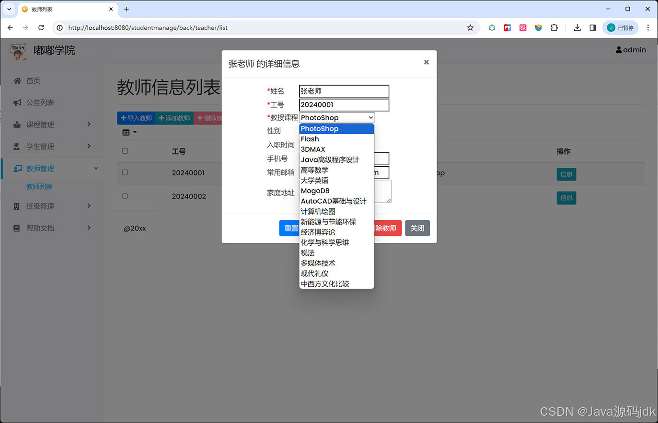Select 3DMAX in the course dropdown
658x423 pixels.
pos(336,149)
